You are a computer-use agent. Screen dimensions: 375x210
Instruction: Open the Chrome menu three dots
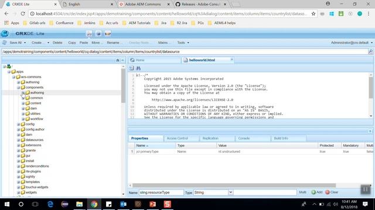click(369, 14)
